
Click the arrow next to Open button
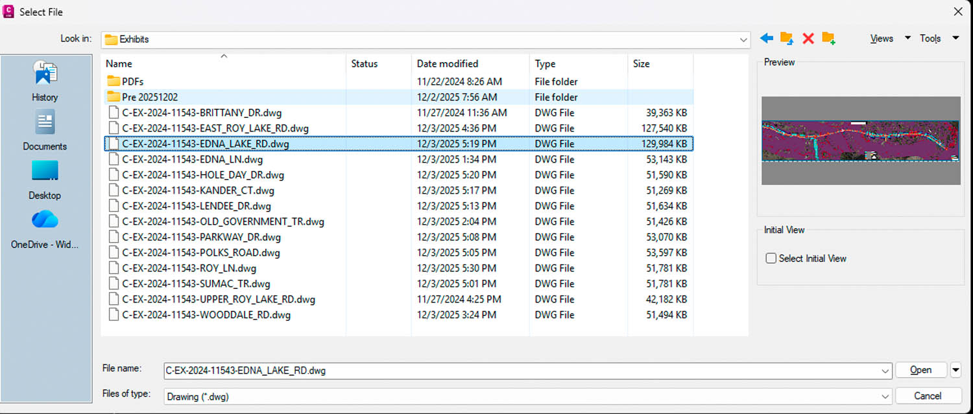[955, 371]
